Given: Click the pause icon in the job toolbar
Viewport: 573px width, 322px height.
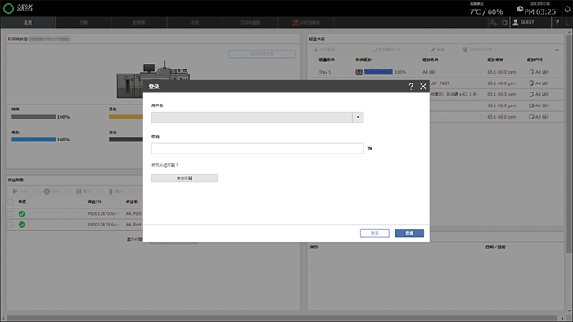Looking at the screenshot, I should click(79, 191).
